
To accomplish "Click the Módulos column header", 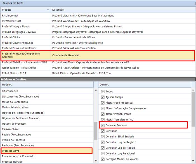I will pos(47,85).
